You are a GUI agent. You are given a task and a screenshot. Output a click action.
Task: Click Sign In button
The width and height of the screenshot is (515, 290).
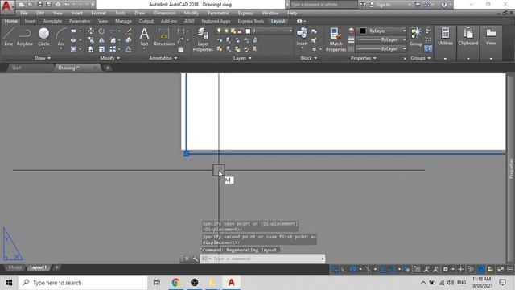click(380, 5)
